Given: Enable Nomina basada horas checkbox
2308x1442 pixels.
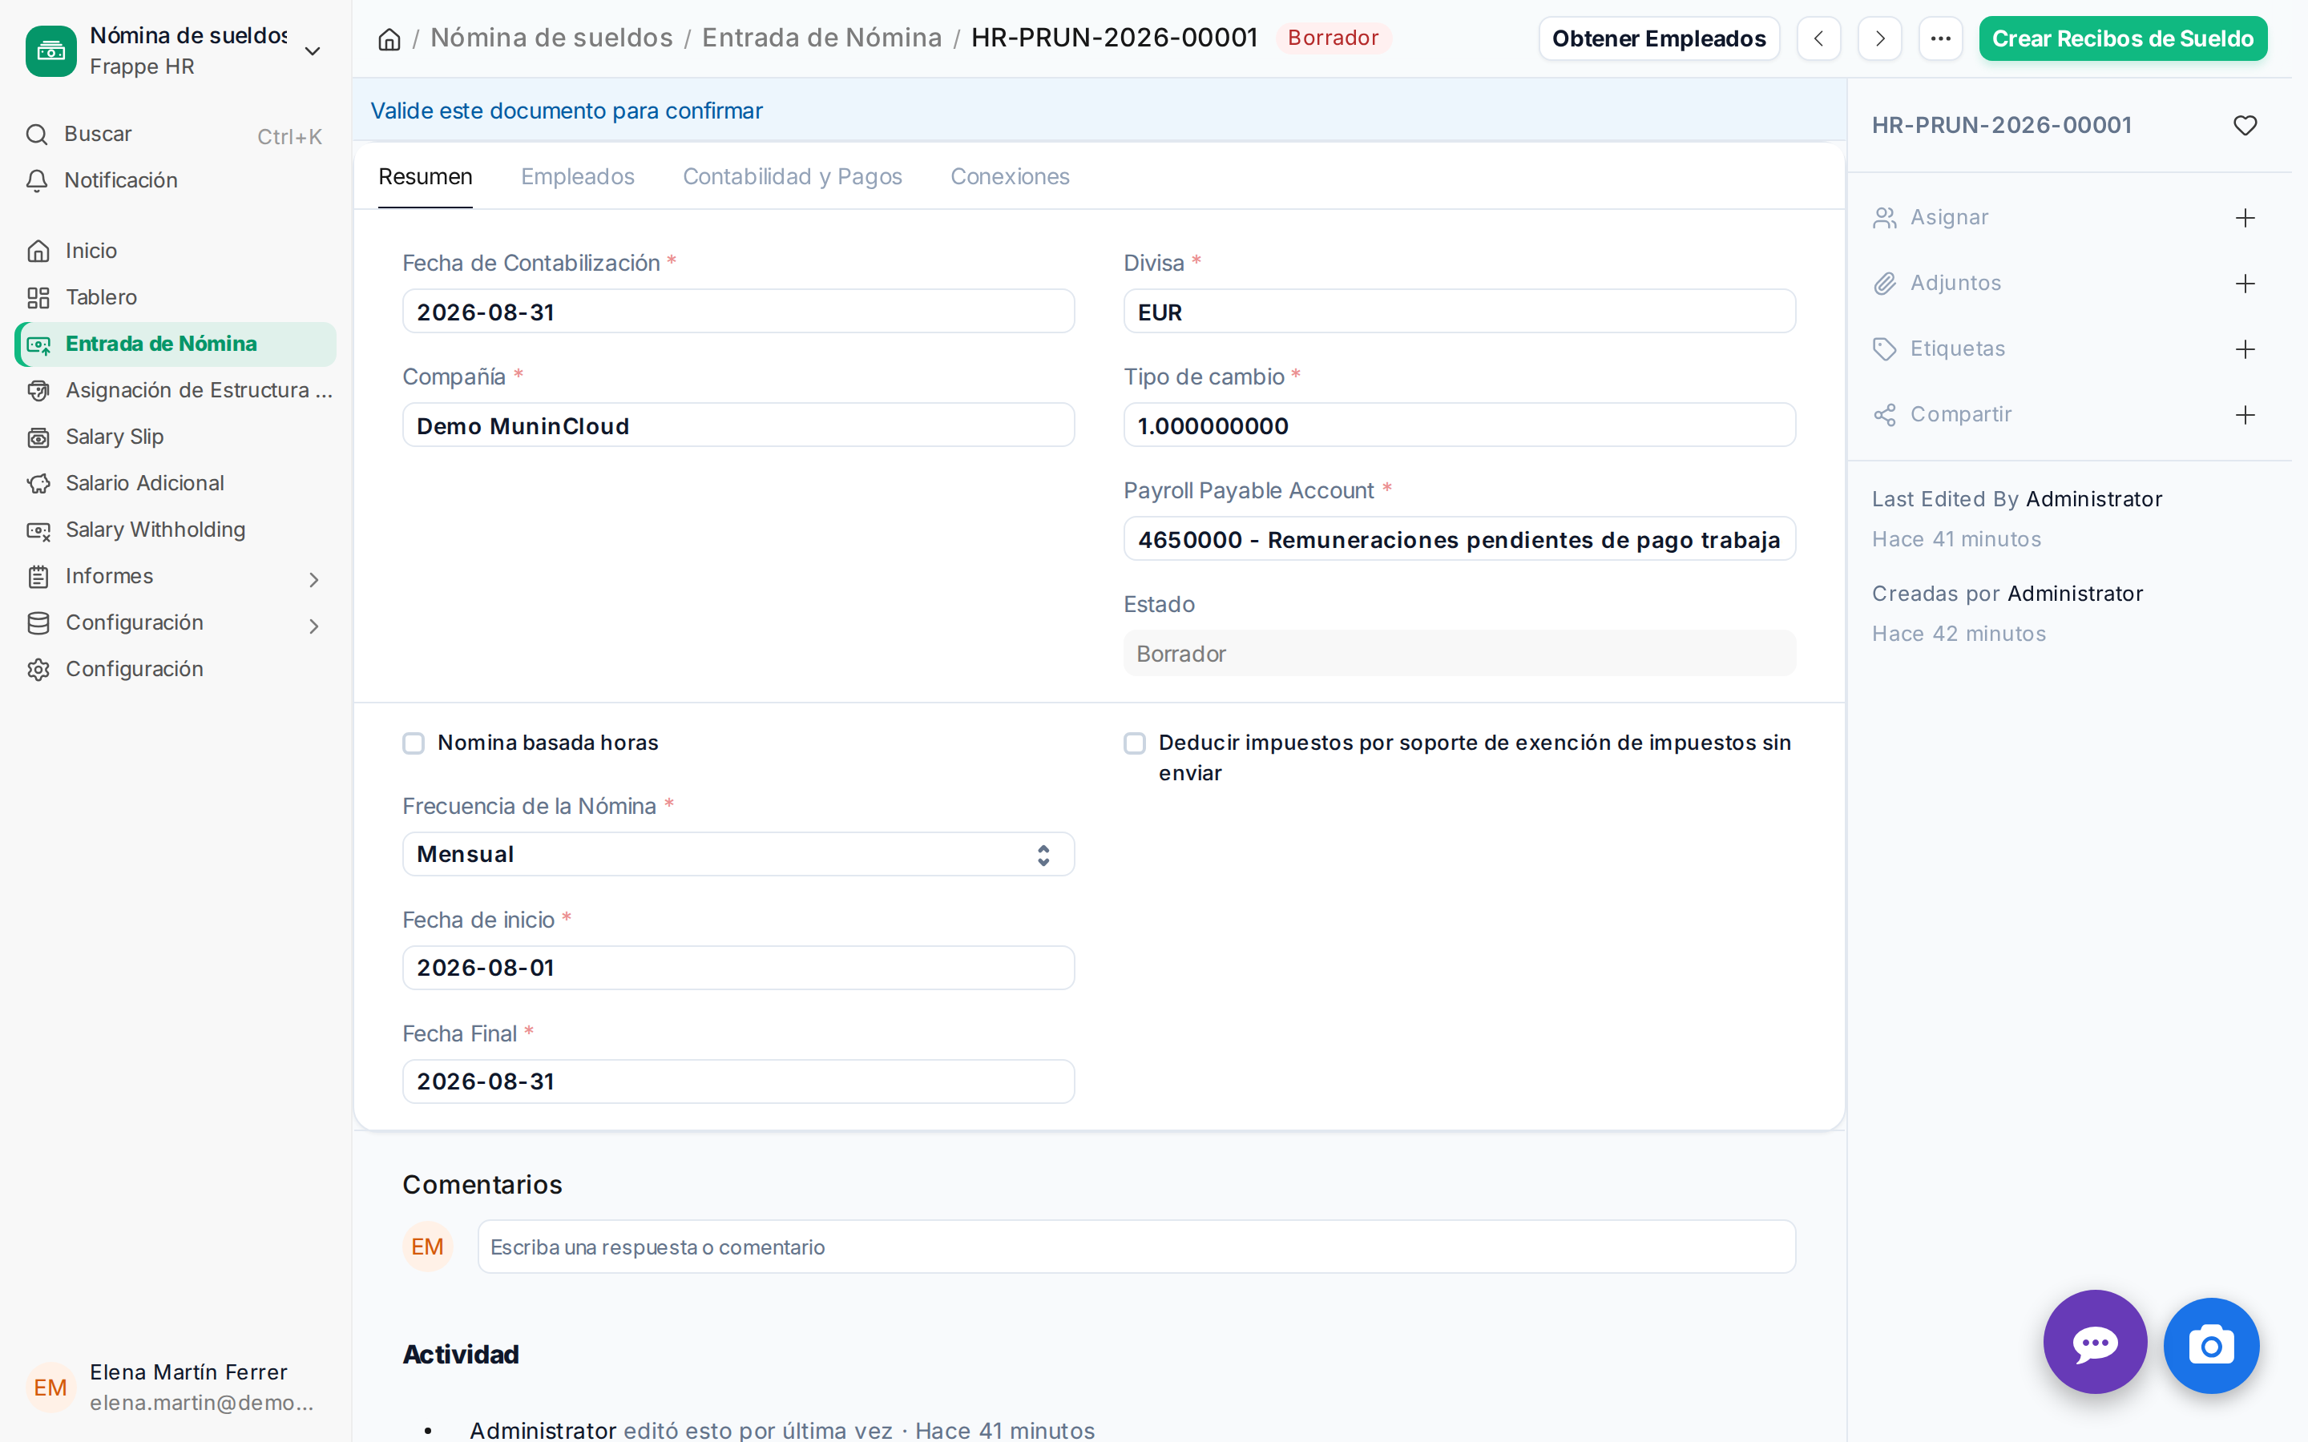Looking at the screenshot, I should click(x=413, y=743).
